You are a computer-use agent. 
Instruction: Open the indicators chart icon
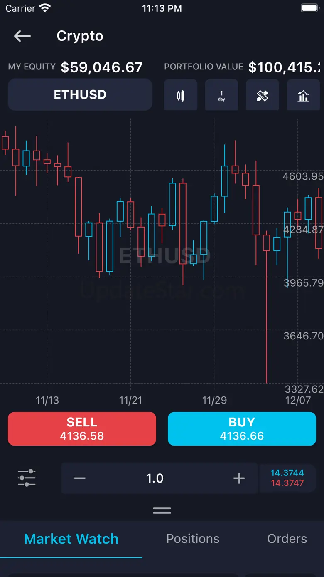point(303,95)
